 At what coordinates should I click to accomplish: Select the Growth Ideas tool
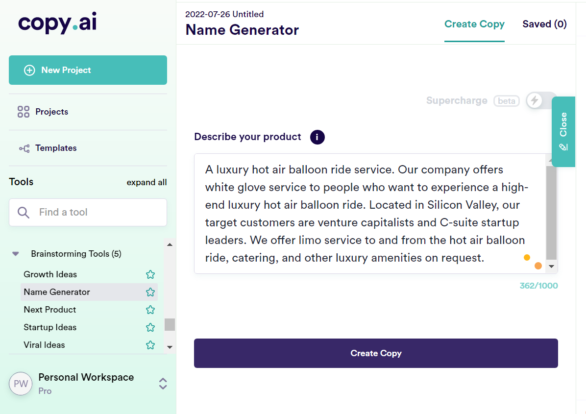(50, 274)
